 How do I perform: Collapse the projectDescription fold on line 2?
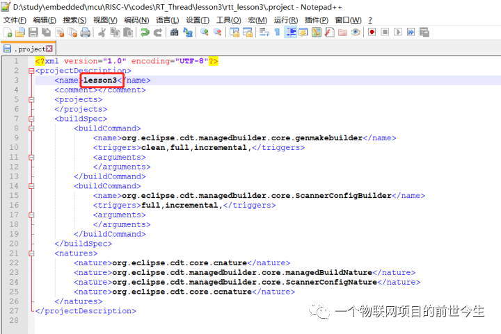(31, 71)
